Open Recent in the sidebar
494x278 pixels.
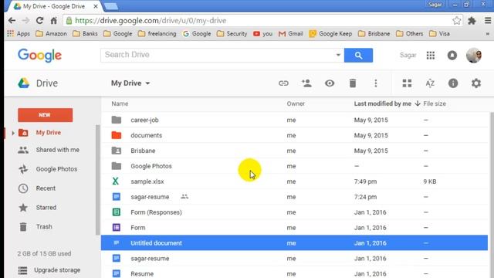click(46, 188)
